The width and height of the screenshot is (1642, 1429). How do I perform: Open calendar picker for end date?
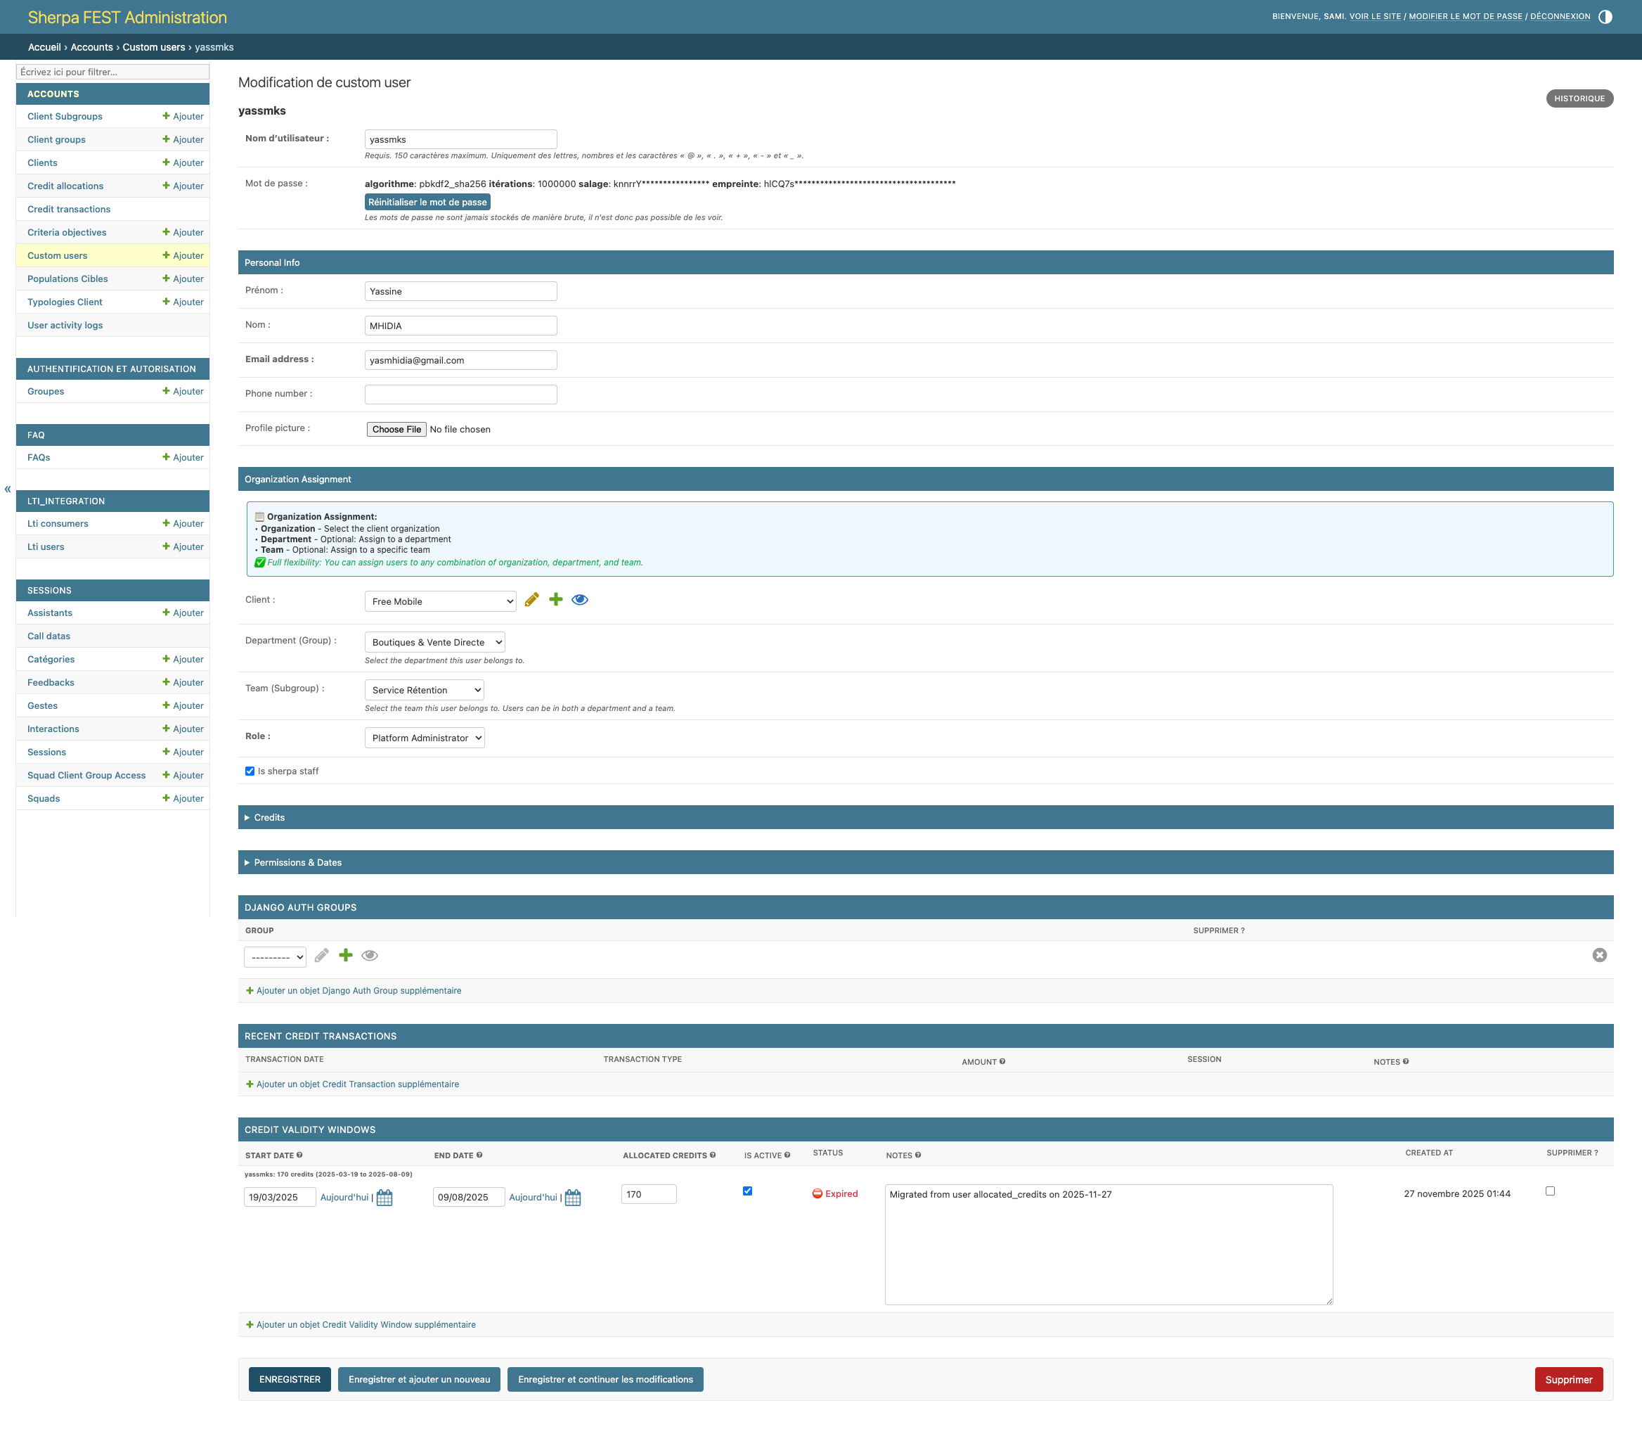[x=572, y=1198]
